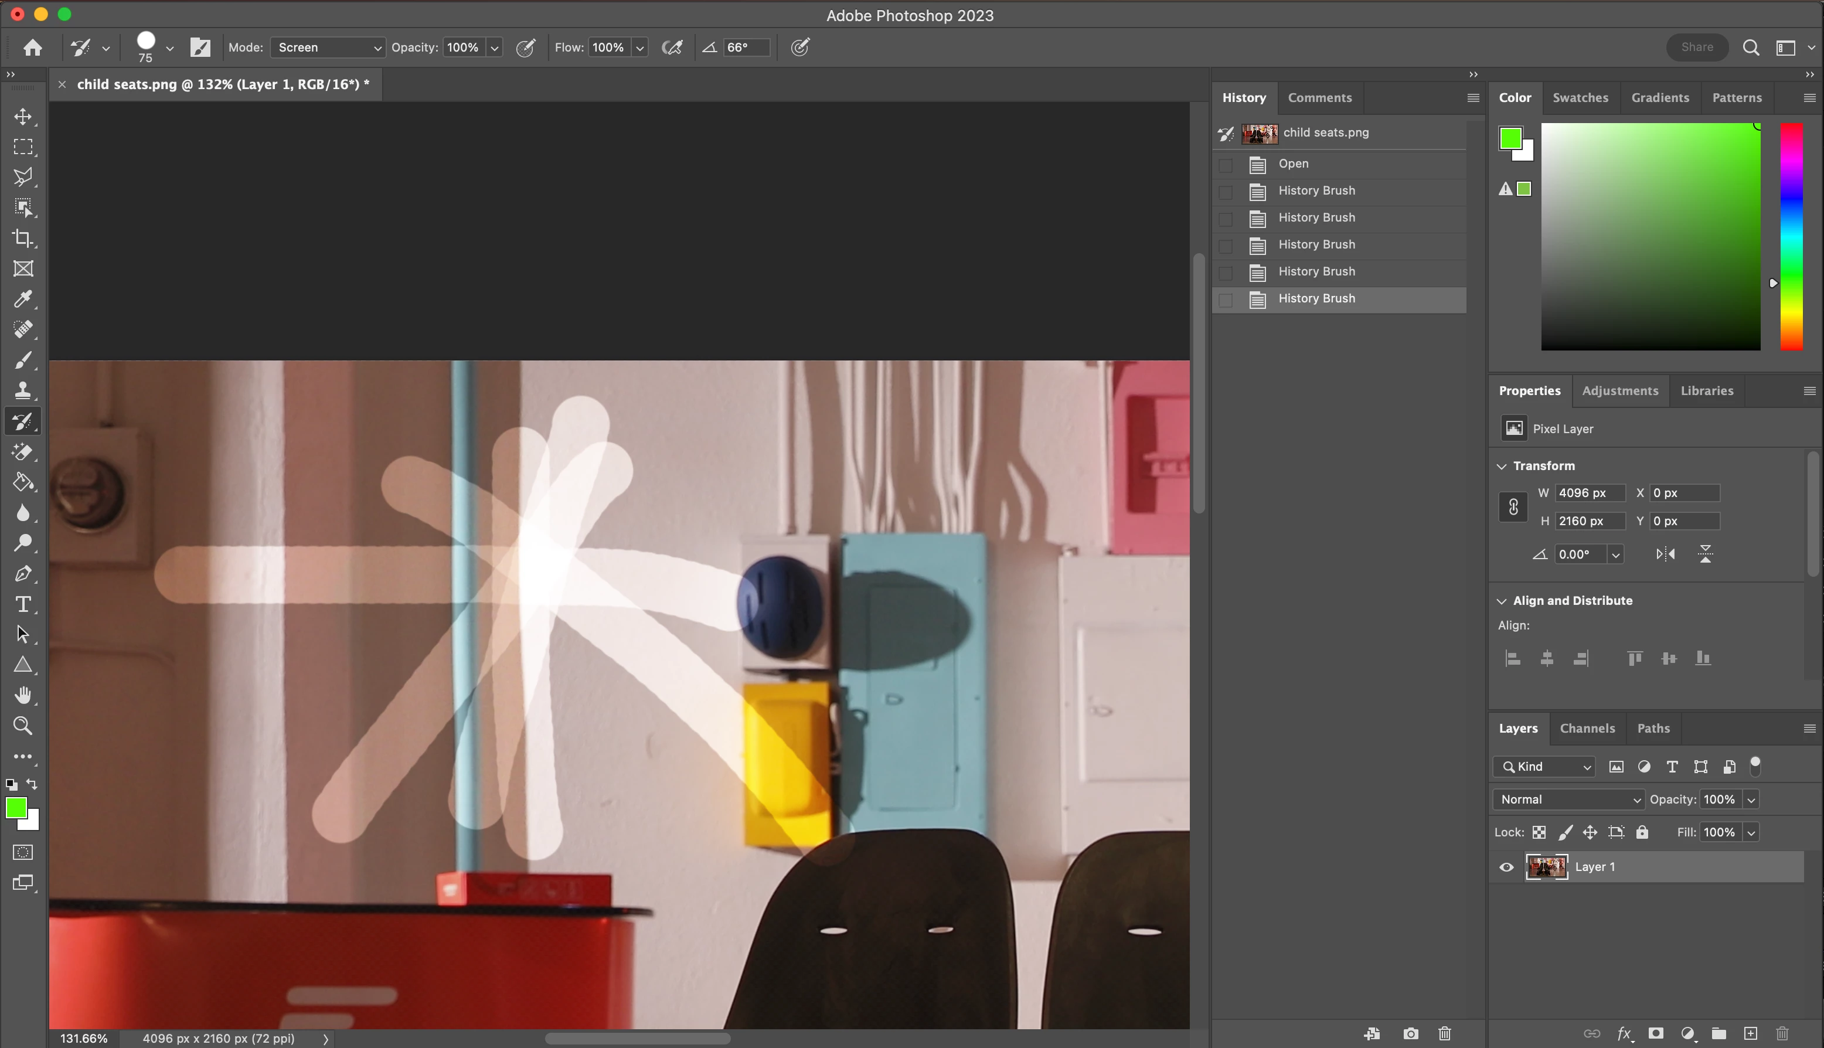The image size is (1824, 1048).
Task: Open the layer blend mode Normal dropdown
Action: point(1568,799)
